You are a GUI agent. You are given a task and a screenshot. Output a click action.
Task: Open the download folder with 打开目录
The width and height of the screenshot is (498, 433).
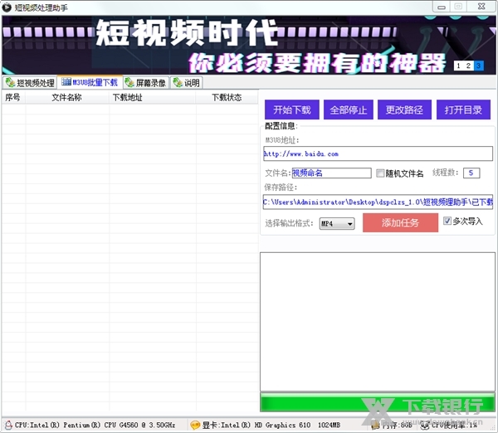(463, 109)
